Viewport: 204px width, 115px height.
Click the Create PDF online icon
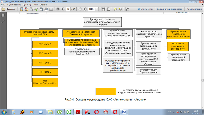click(x=22, y=9)
